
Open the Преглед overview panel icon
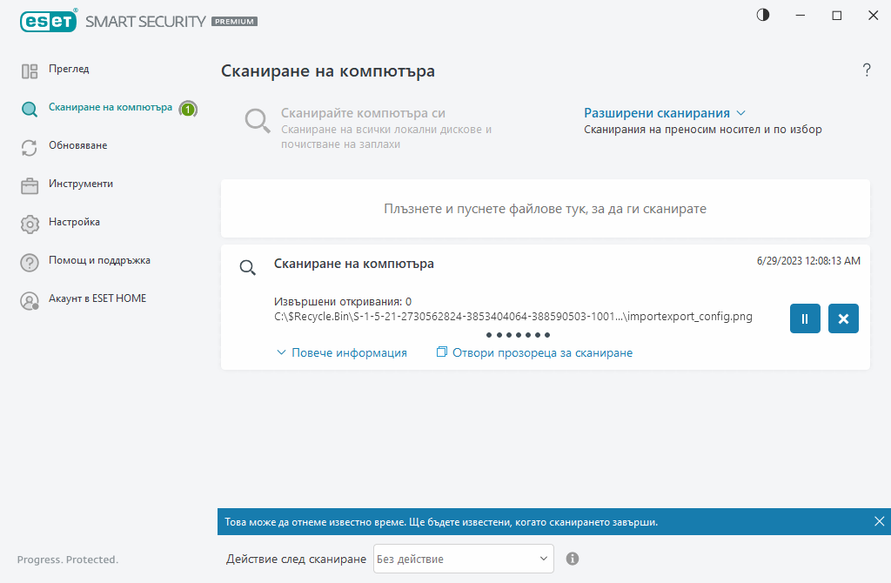[30, 69]
